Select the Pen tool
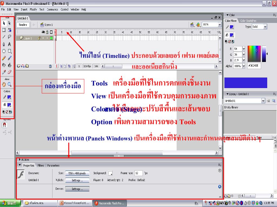277x207 pixels. [4, 44]
